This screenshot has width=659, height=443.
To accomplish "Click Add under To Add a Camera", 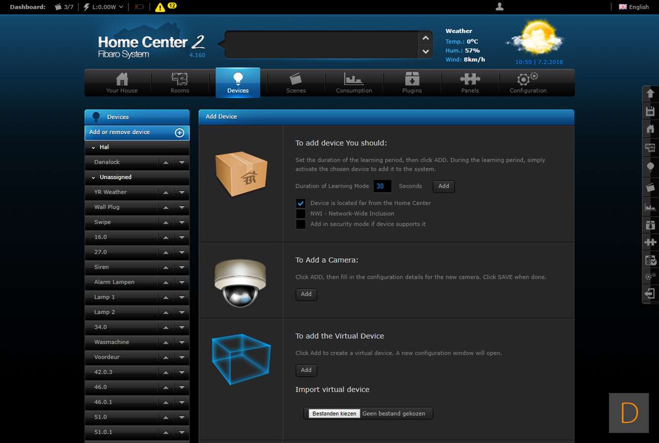I will pyautogui.click(x=306, y=295).
